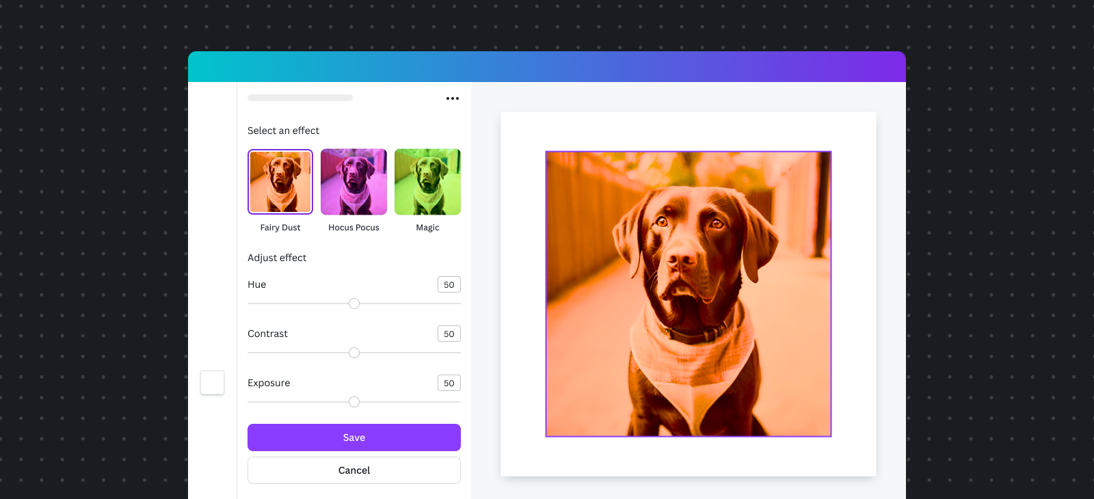Screen dimensions: 1094x499
Task: Click the Fairy Dust label
Action: point(280,228)
